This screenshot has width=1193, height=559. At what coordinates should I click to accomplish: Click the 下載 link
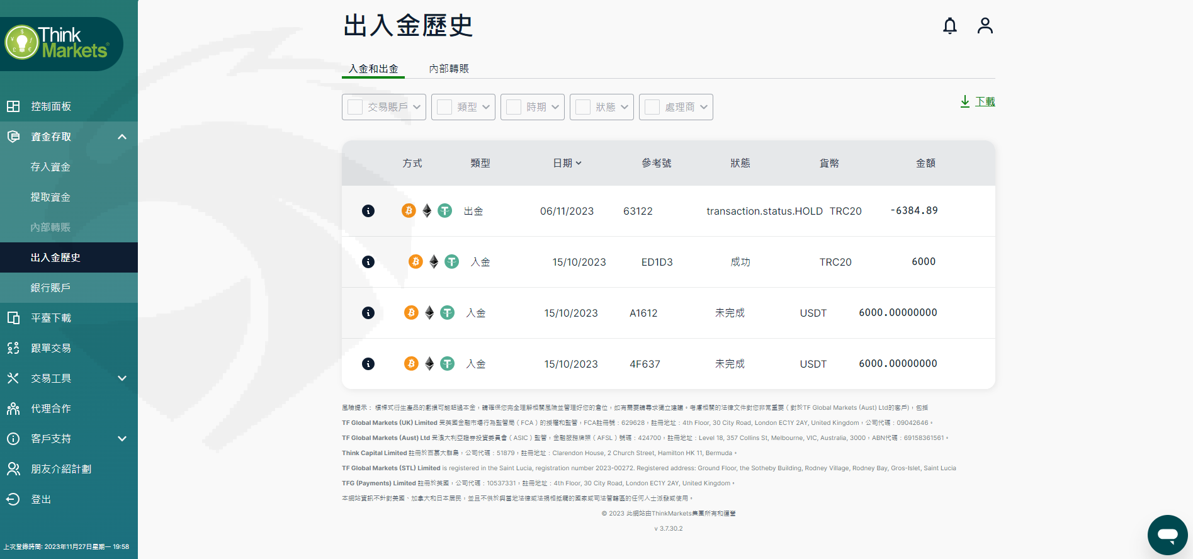point(985,101)
